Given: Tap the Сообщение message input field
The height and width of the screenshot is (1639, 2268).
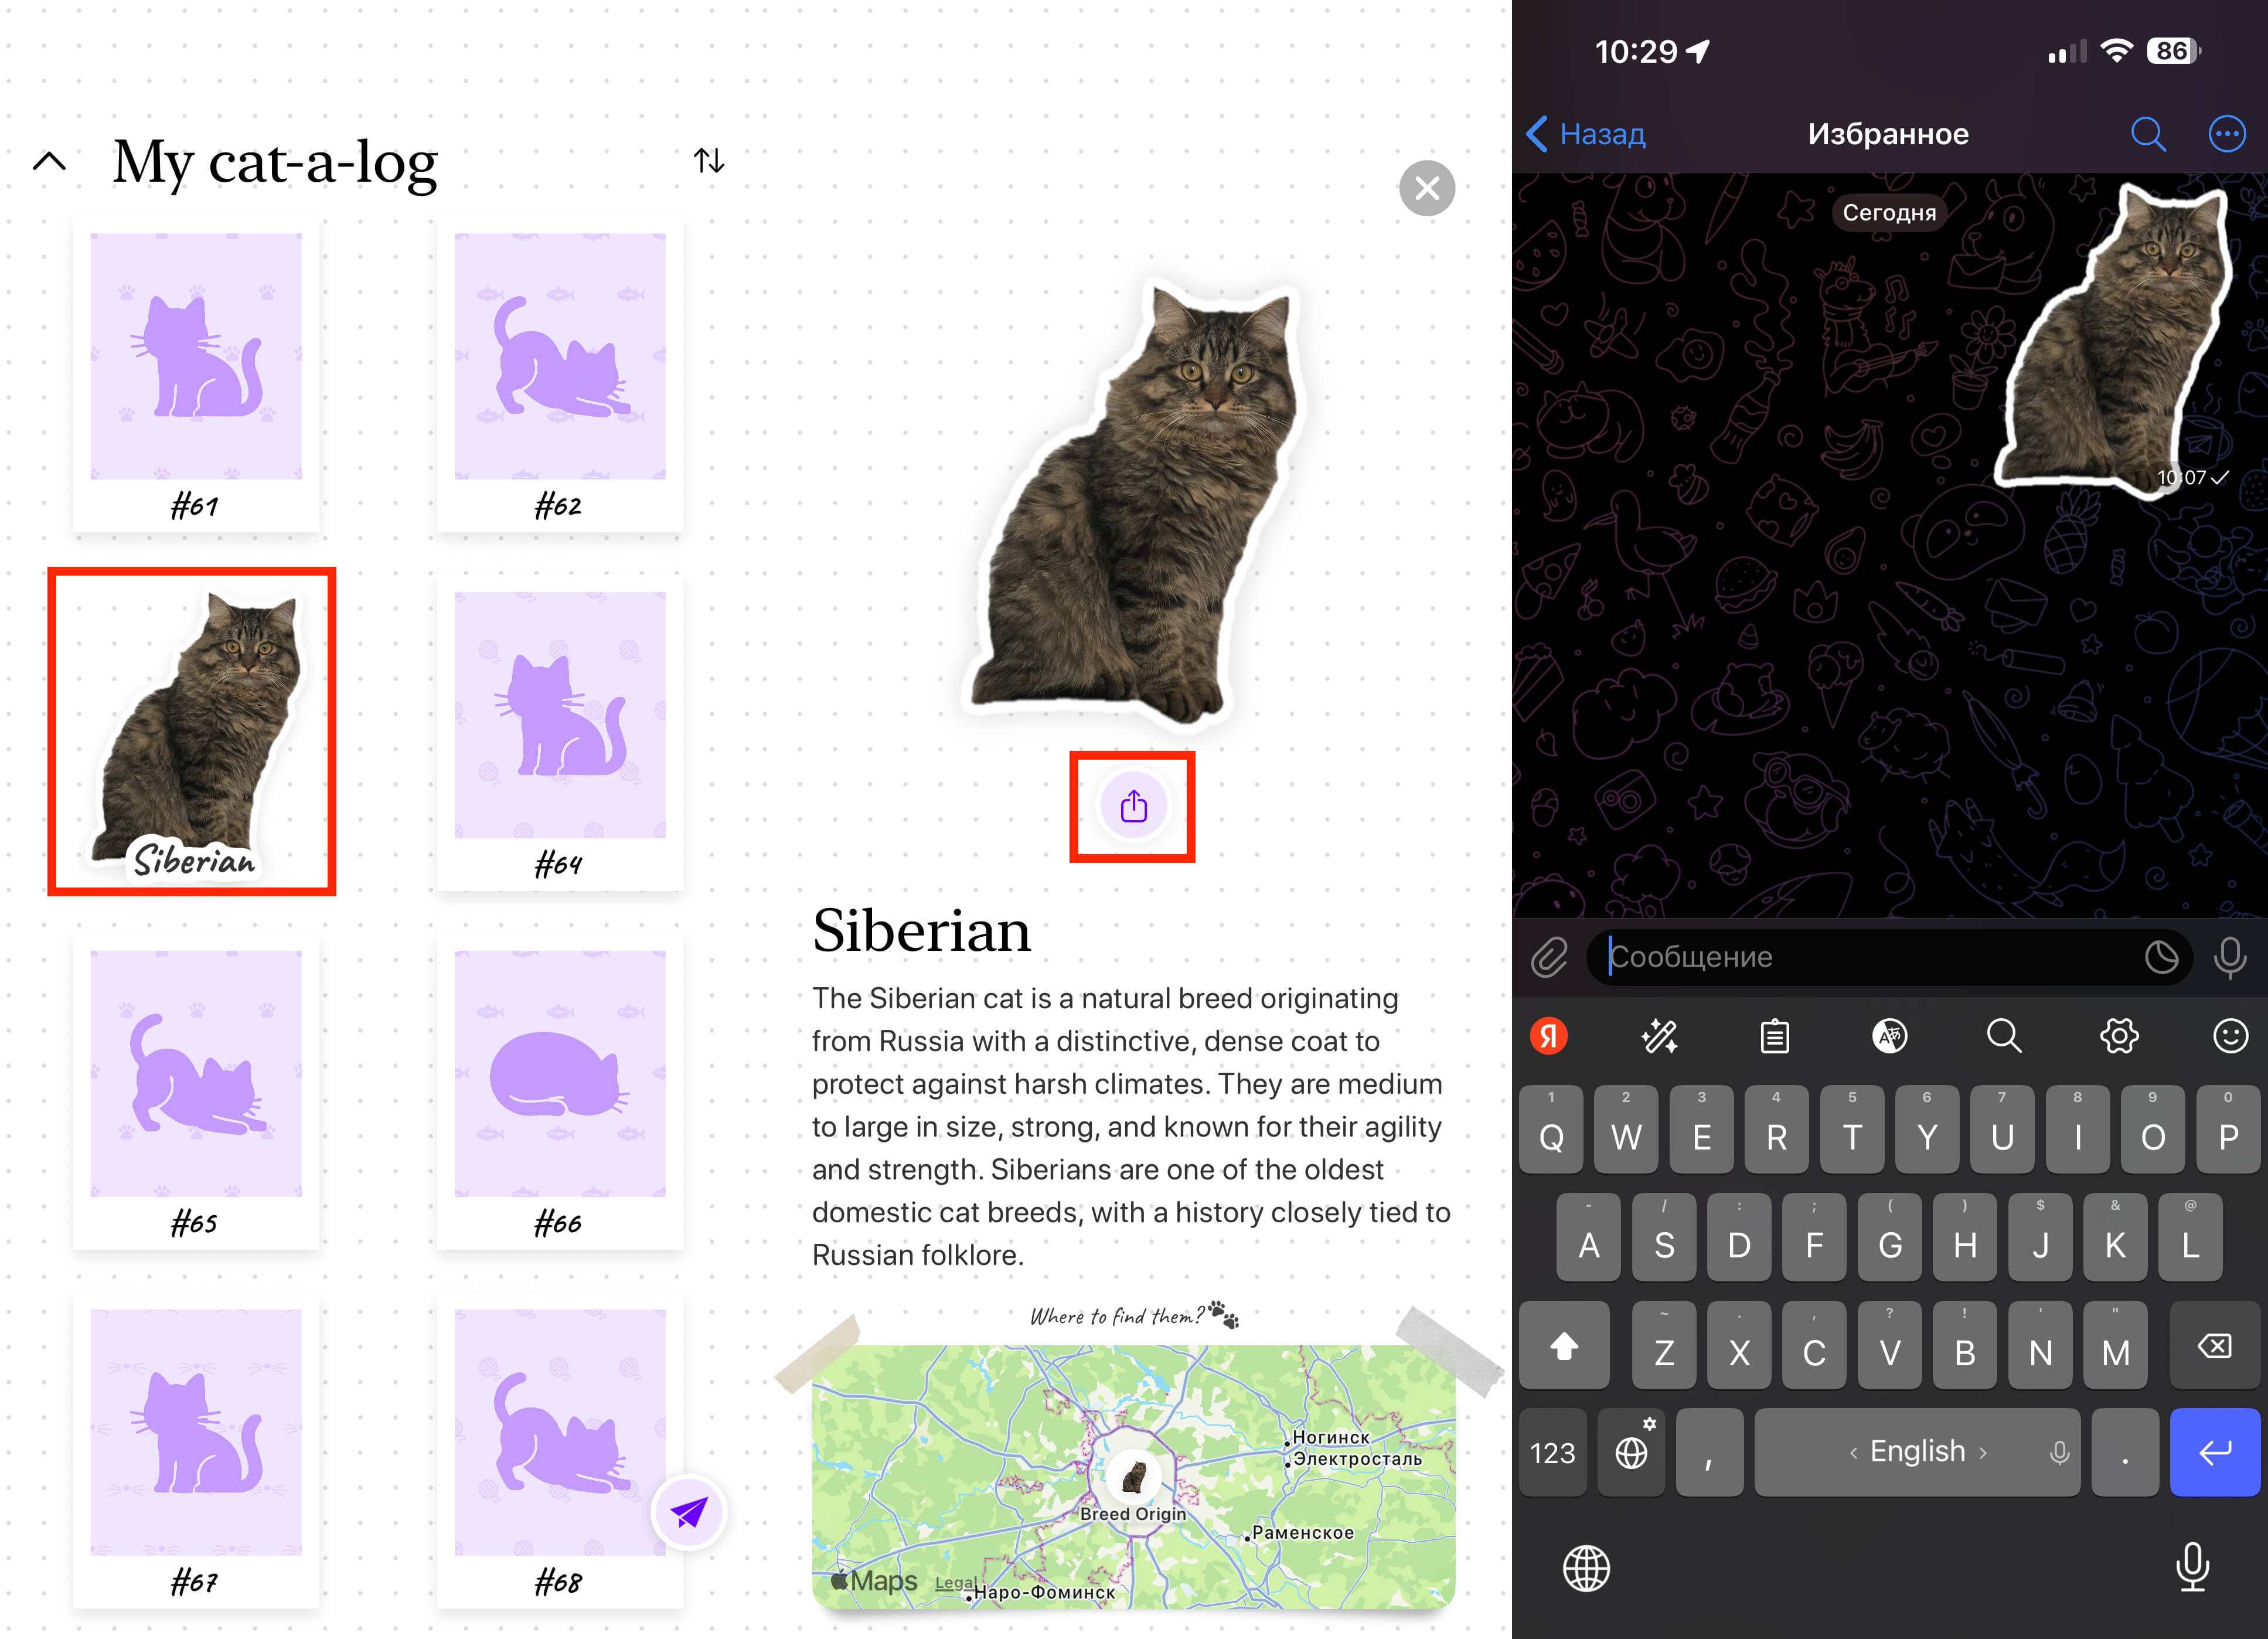Looking at the screenshot, I should click(x=1860, y=957).
